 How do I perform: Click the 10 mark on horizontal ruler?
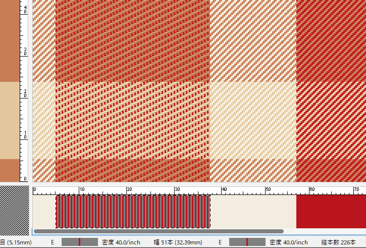tap(82, 189)
